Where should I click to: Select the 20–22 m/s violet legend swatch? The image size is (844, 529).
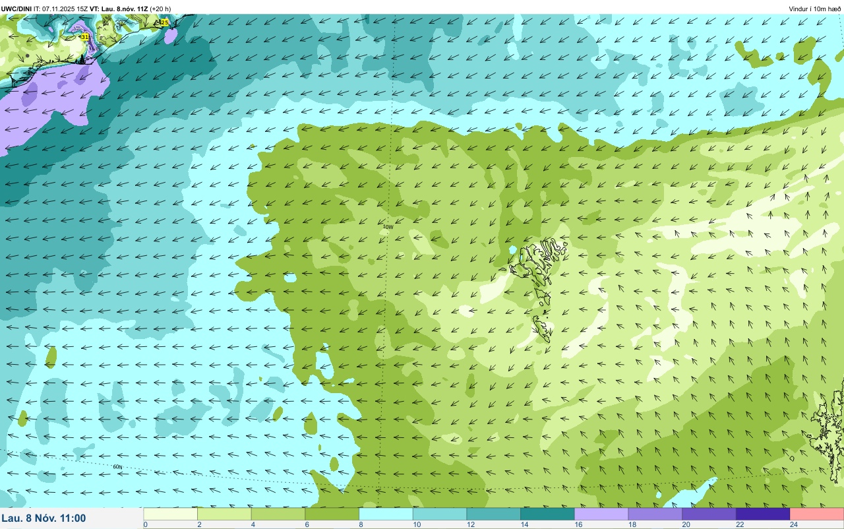tap(709, 513)
